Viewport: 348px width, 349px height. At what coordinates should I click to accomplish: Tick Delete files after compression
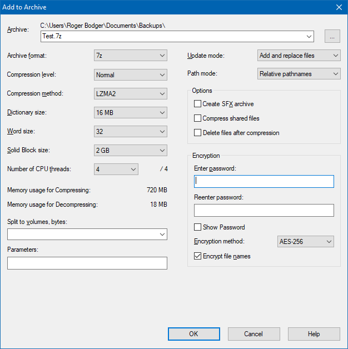point(197,133)
